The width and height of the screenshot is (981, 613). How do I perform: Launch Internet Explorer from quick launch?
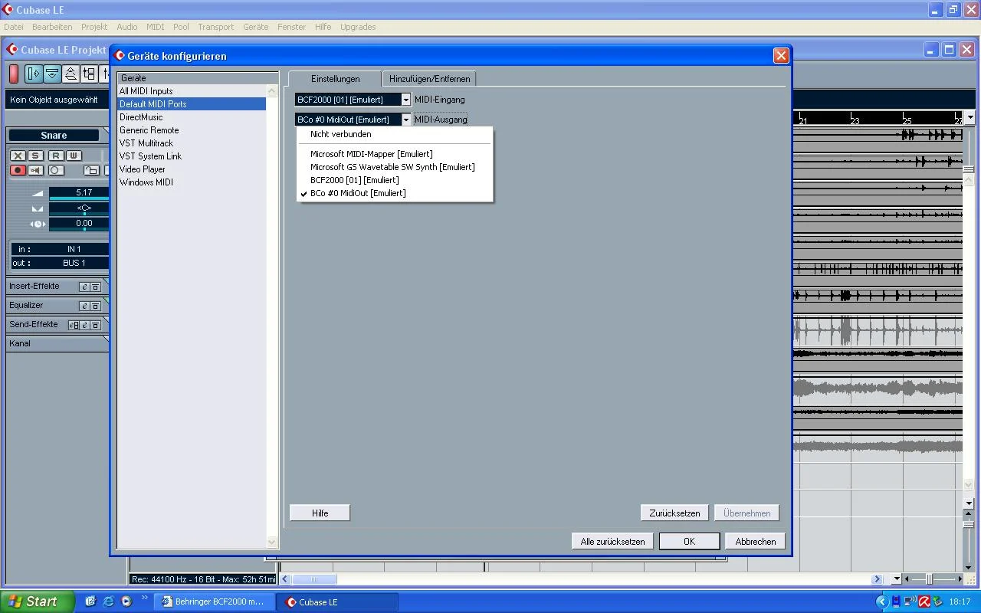pyautogui.click(x=108, y=602)
